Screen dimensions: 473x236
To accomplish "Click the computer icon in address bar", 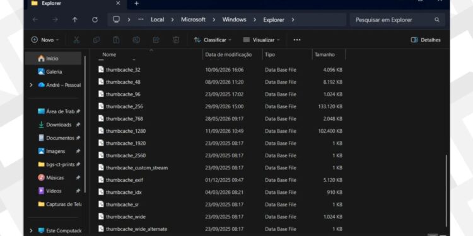I will pos(116,20).
